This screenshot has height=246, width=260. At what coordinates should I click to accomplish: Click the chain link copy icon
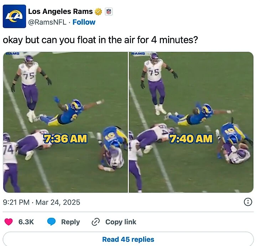[x=95, y=222]
